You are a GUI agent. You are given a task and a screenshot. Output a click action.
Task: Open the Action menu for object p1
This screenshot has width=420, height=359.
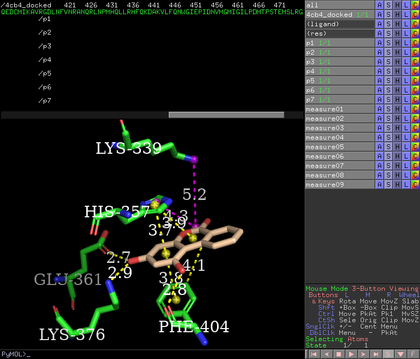[379, 43]
